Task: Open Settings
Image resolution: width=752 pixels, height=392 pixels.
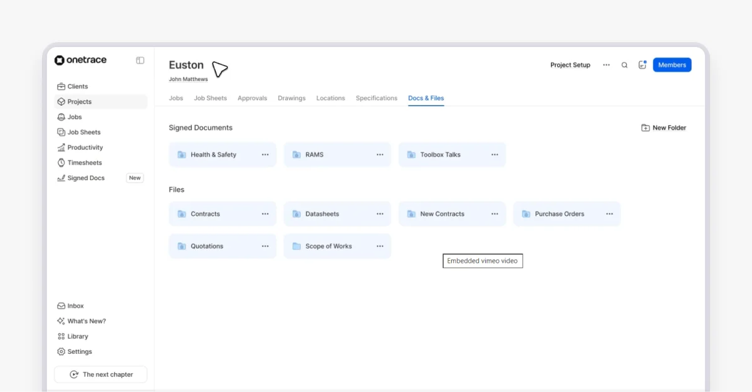Action: pyautogui.click(x=100, y=352)
